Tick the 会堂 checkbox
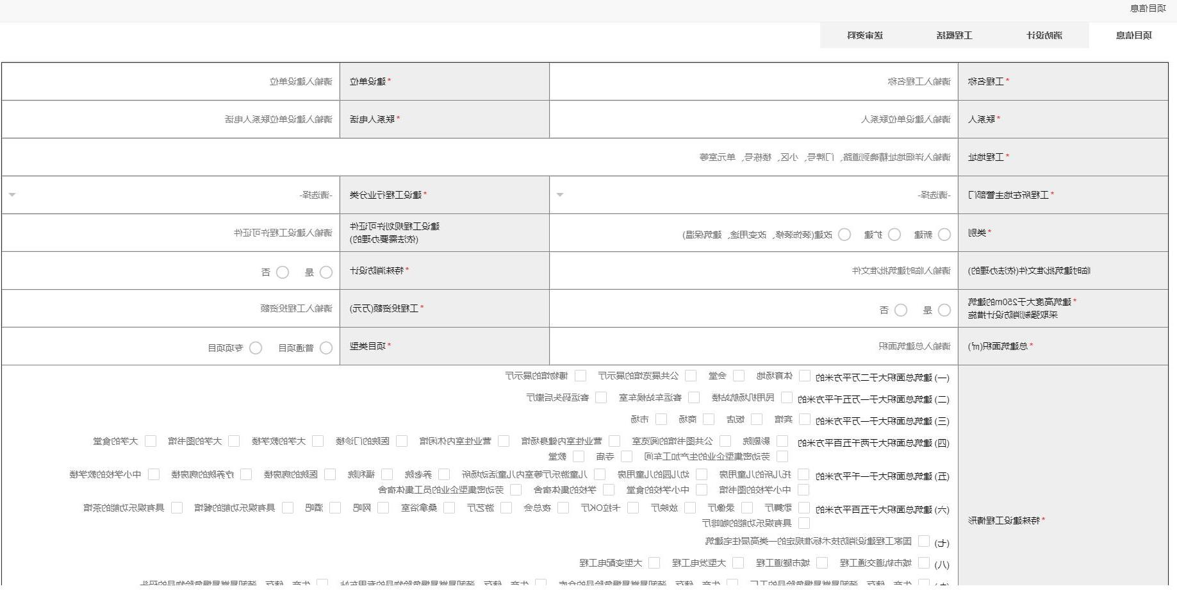The image size is (1177, 591). (738, 376)
